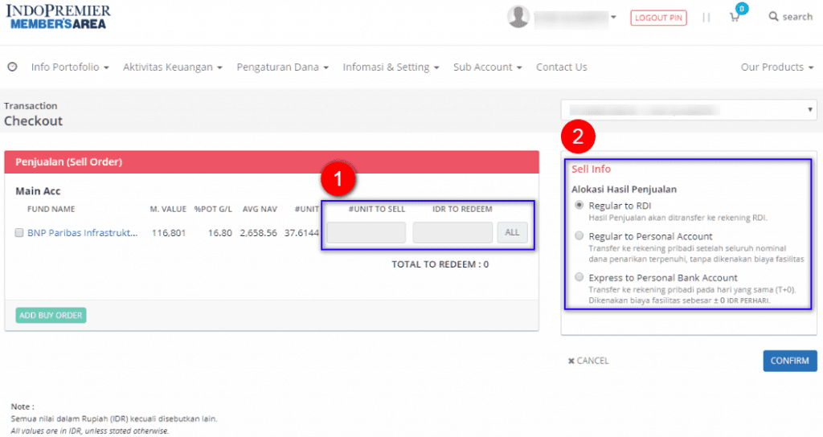Select Regular to Personal Account option
This screenshot has width=823, height=437.
coord(579,236)
